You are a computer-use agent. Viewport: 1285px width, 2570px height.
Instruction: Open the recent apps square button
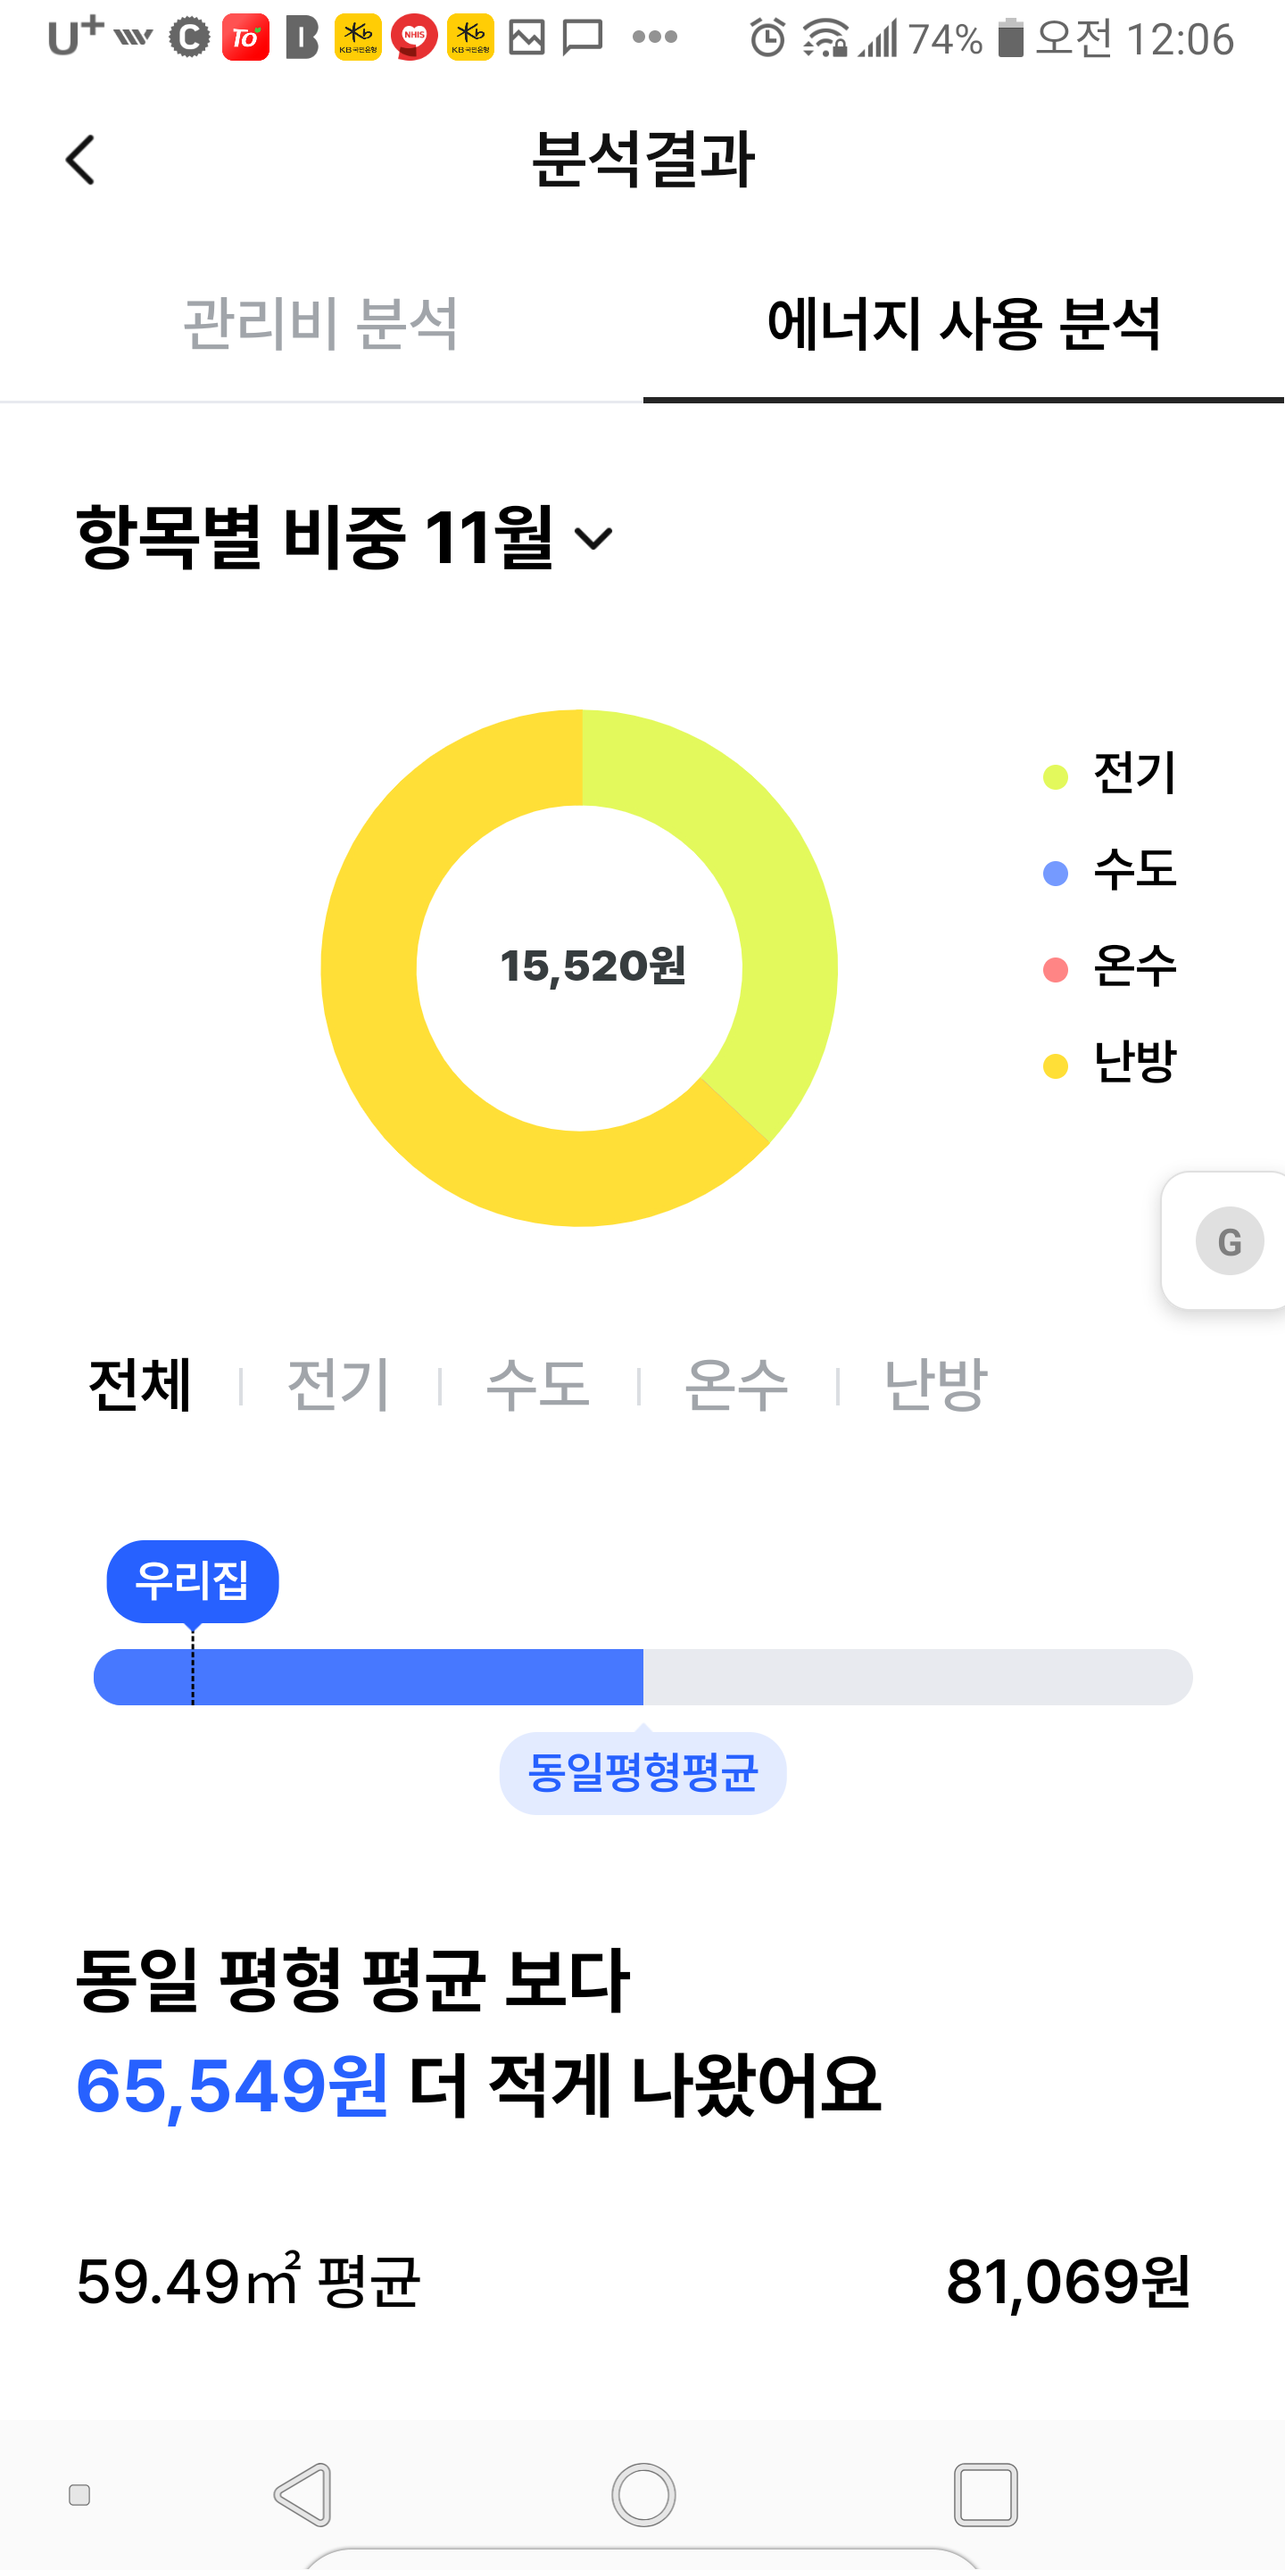click(984, 2494)
